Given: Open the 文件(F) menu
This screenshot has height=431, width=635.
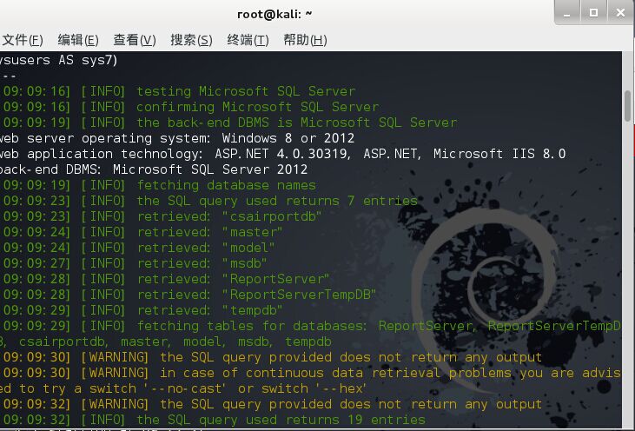Looking at the screenshot, I should (23, 40).
